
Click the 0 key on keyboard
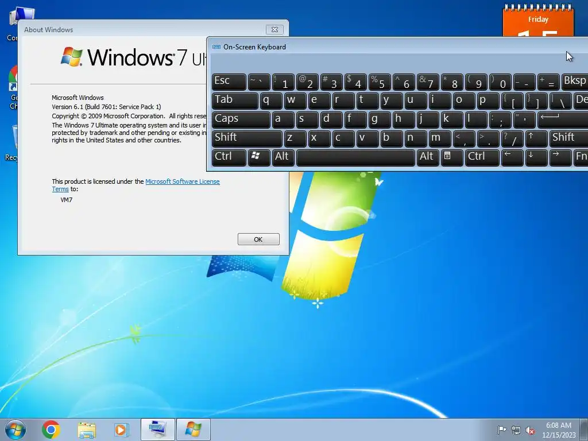[x=500, y=82]
